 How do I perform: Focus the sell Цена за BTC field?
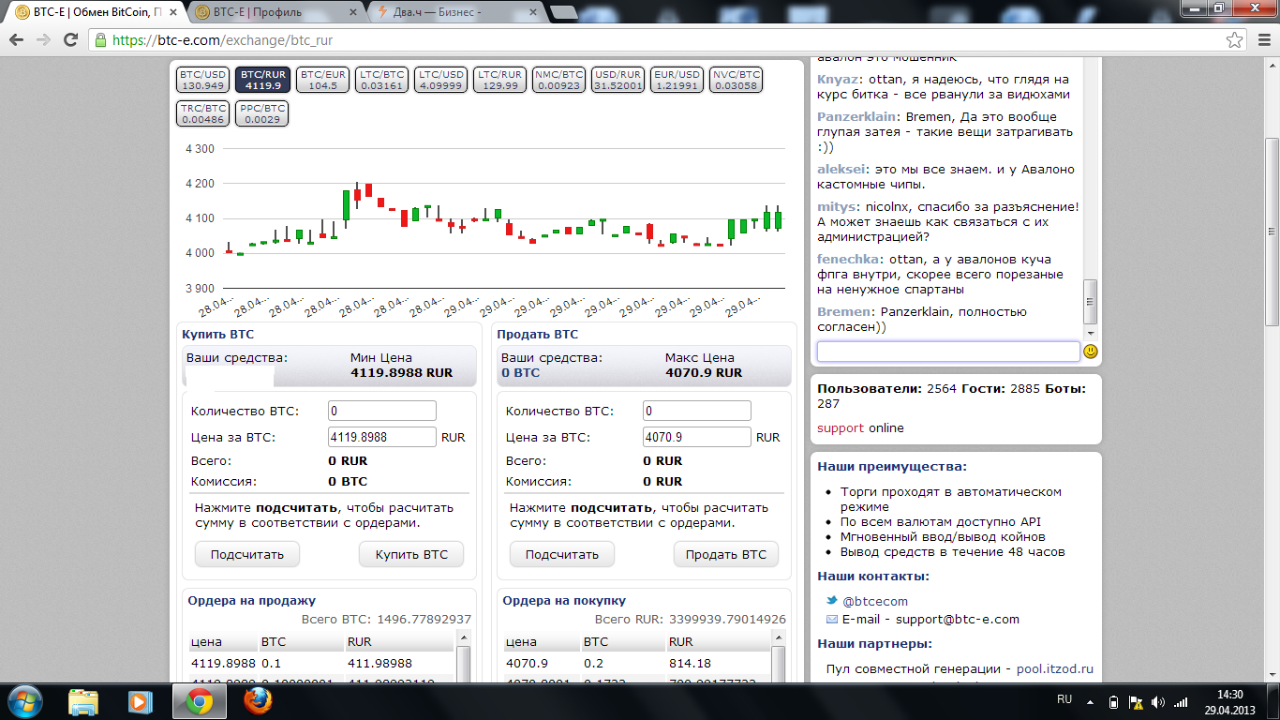click(697, 437)
